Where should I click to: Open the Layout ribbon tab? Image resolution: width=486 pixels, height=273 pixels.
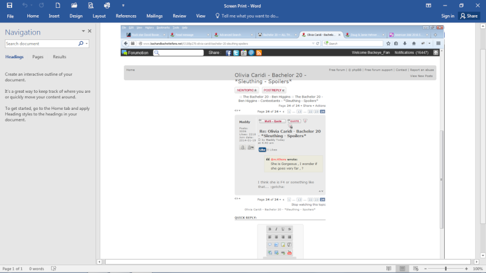pyautogui.click(x=99, y=16)
